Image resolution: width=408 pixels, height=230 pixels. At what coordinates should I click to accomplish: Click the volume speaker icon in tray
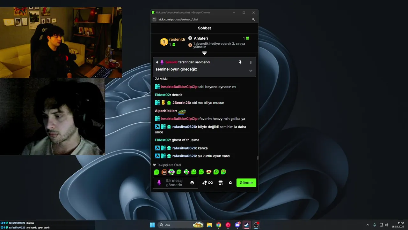[x=387, y=225]
